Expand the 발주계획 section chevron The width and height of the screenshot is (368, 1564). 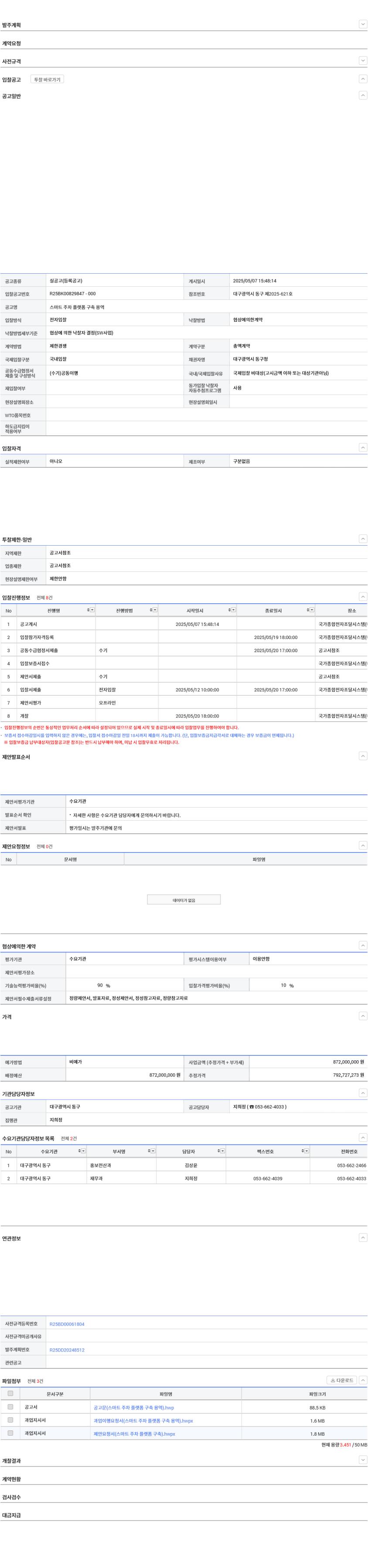362,24
